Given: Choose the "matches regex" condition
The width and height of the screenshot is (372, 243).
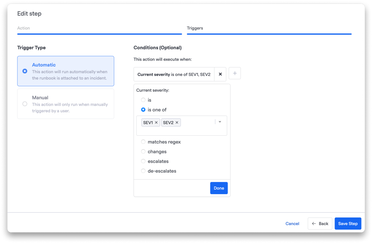Looking at the screenshot, I should click(x=143, y=142).
